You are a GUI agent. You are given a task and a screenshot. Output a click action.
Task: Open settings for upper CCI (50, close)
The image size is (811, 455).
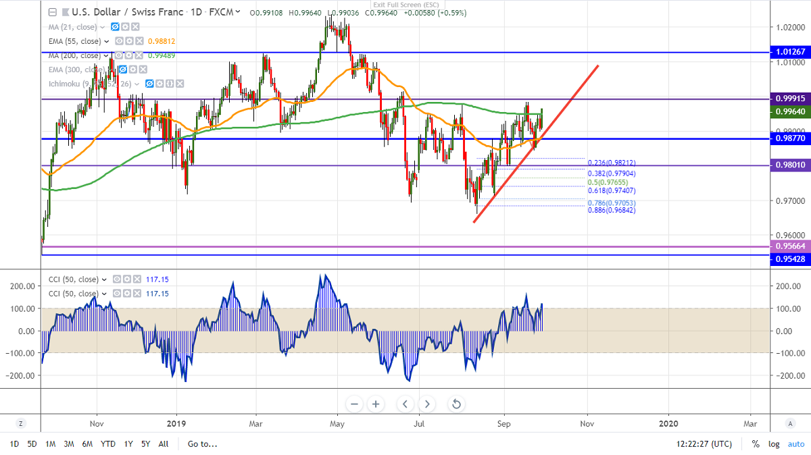(x=127, y=279)
